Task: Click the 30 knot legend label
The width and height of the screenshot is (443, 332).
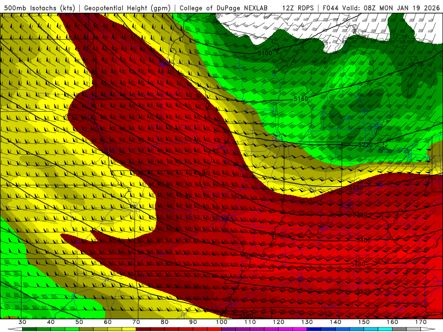Action: [x=22, y=322]
